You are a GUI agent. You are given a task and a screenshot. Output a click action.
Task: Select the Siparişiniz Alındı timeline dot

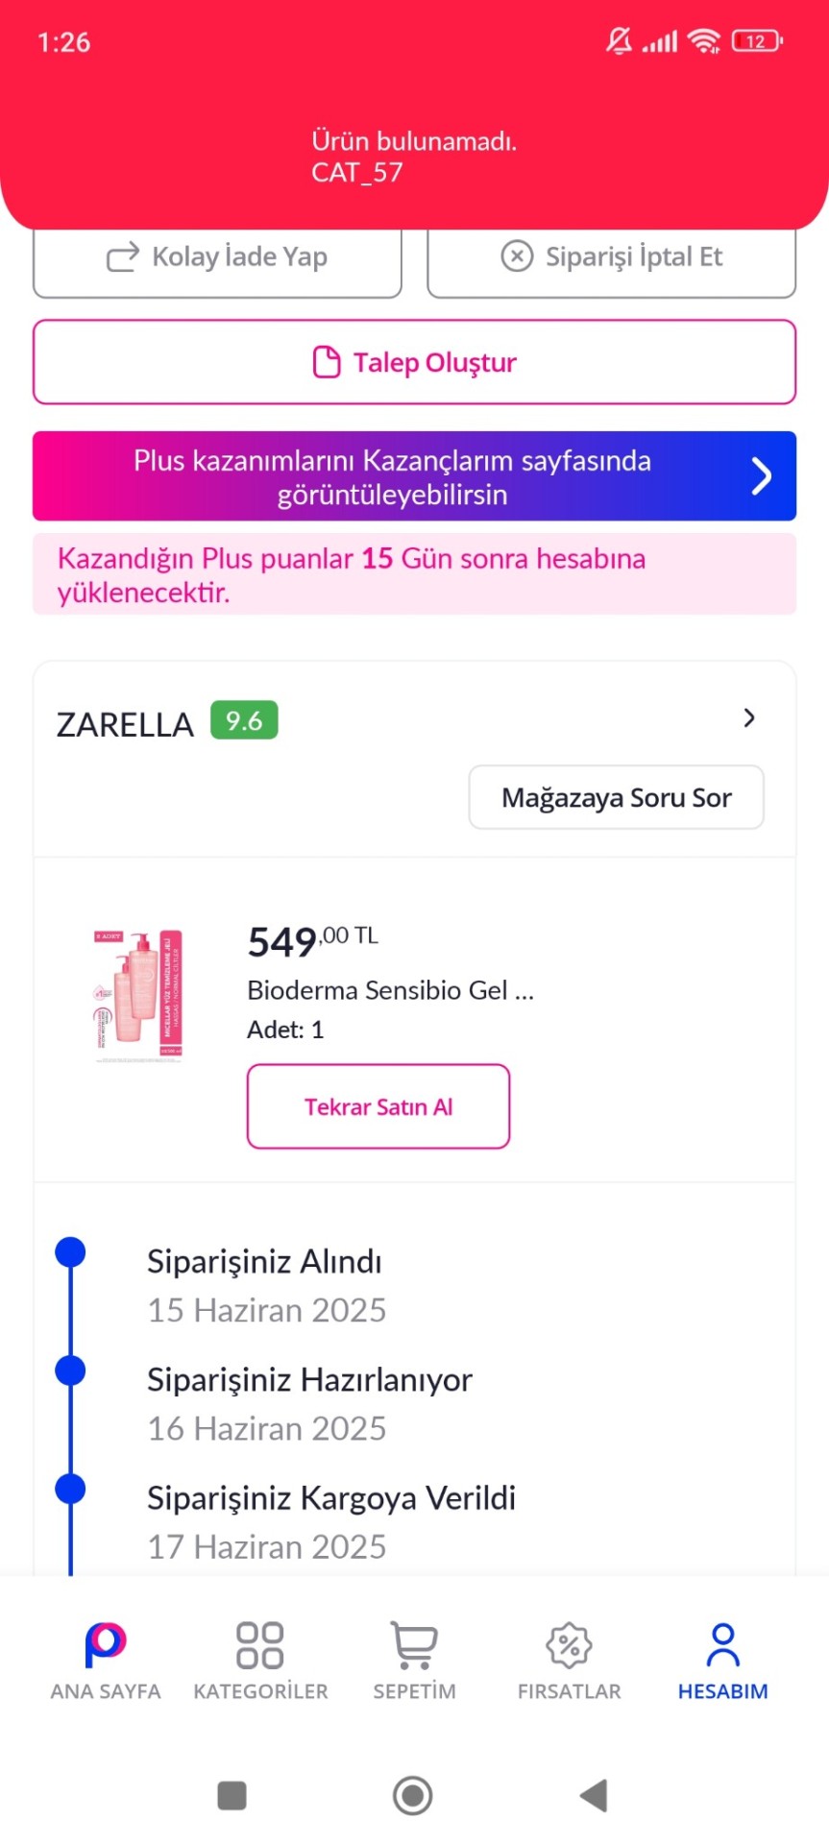70,1252
